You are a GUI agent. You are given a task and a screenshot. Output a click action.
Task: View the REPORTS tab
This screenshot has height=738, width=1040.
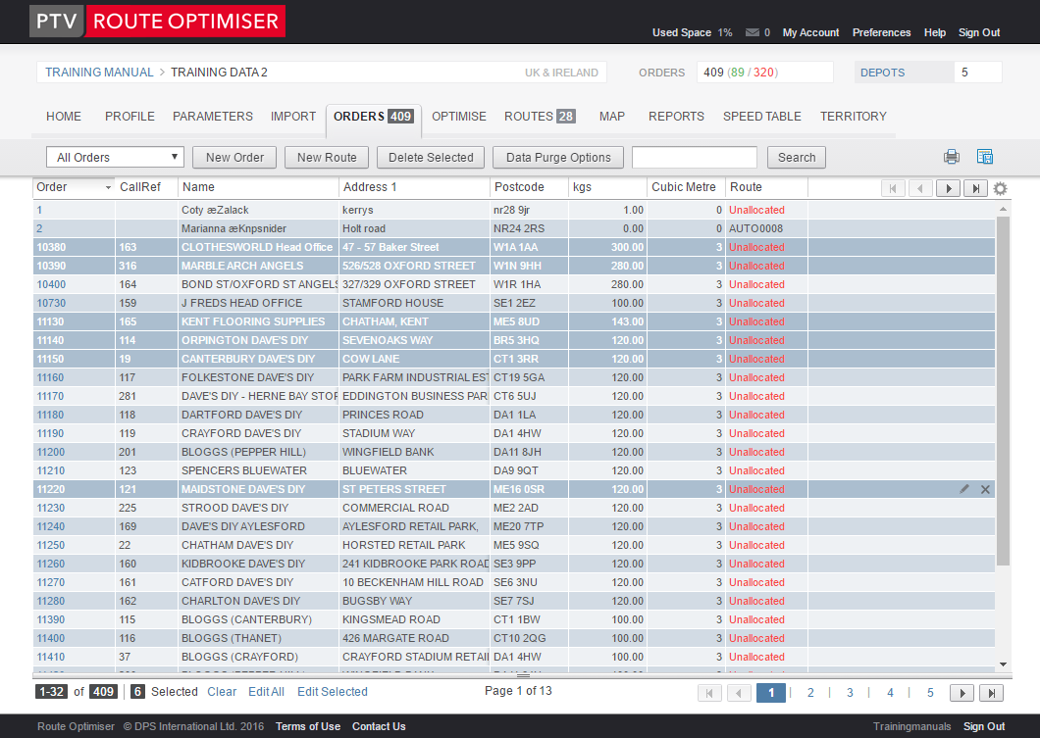pyautogui.click(x=677, y=117)
